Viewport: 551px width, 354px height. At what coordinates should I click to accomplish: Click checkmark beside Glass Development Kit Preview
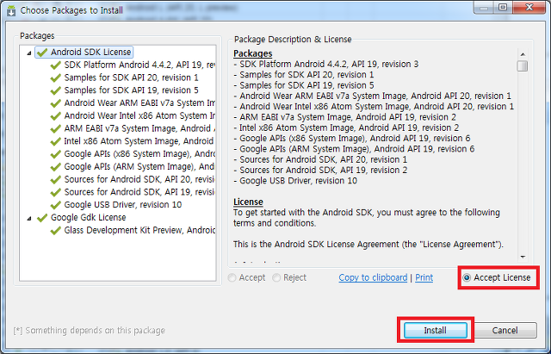pyautogui.click(x=55, y=230)
